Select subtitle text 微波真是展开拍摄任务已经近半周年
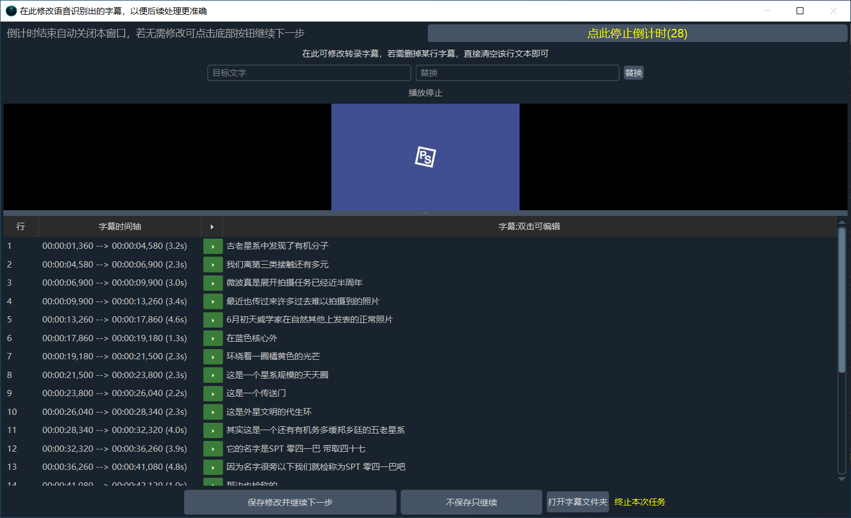The image size is (851, 518). pyautogui.click(x=295, y=283)
